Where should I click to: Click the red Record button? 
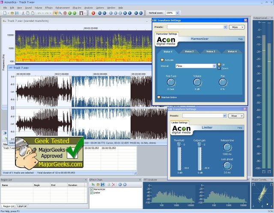tap(93, 13)
